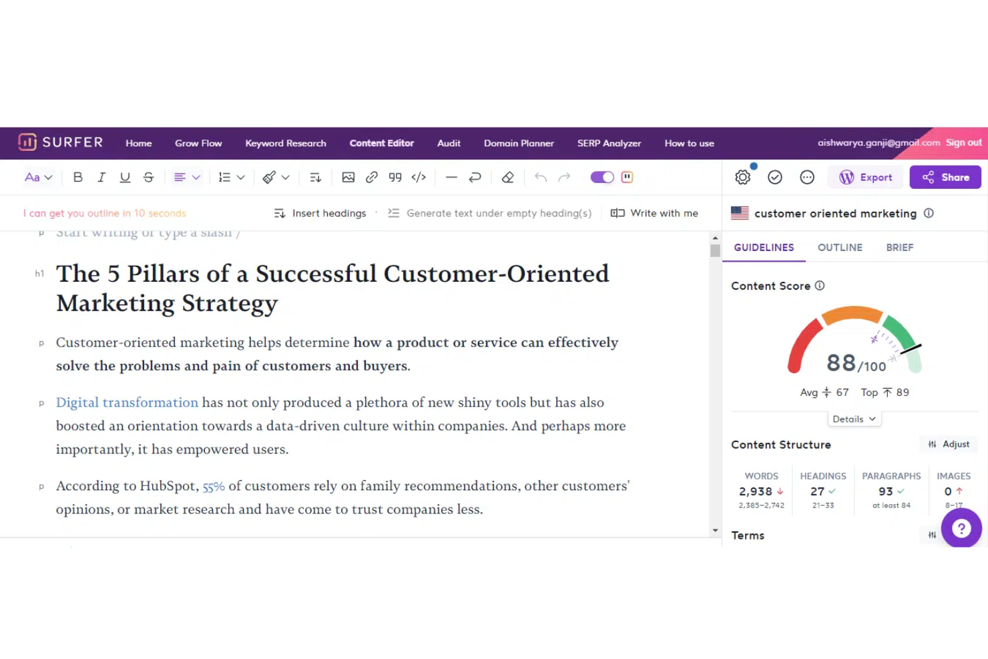This screenshot has height=659, width=988.
Task: Toggle the purple switch in toolbar
Action: click(x=602, y=177)
